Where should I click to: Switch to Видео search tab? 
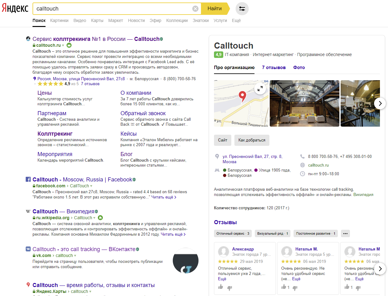(80, 20)
